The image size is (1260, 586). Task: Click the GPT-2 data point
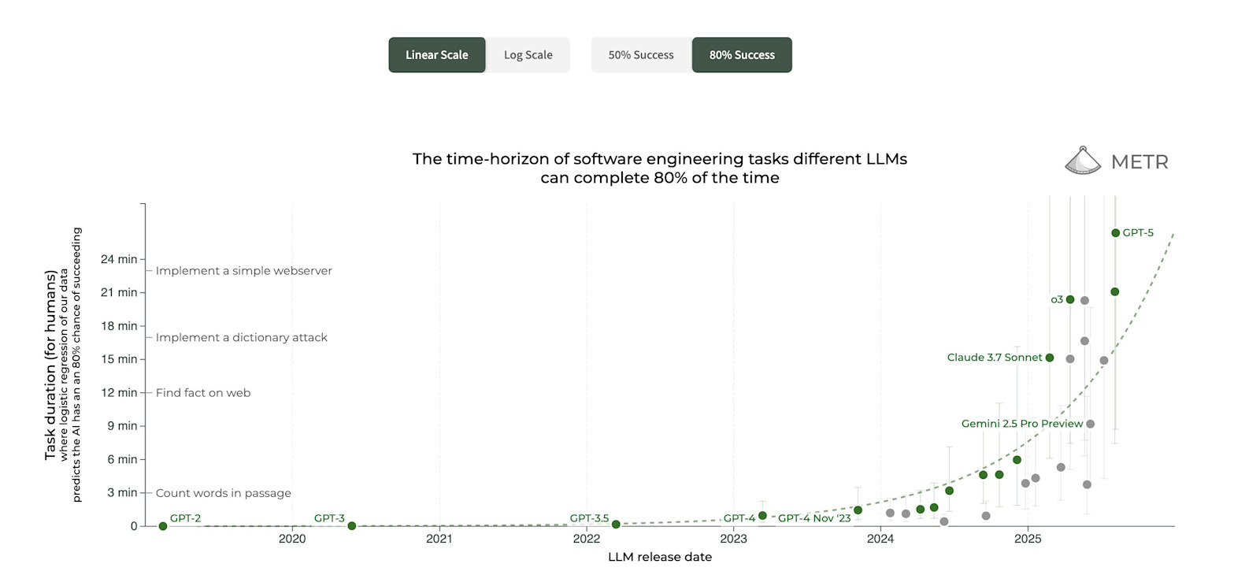pos(163,526)
